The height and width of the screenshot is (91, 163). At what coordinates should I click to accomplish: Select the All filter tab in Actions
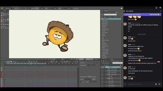(102, 17)
